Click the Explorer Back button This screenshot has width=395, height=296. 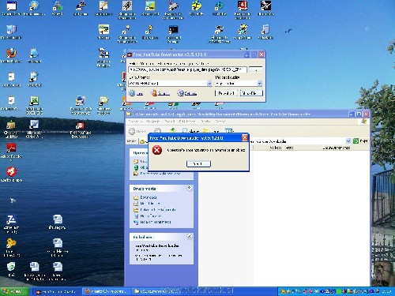point(137,131)
